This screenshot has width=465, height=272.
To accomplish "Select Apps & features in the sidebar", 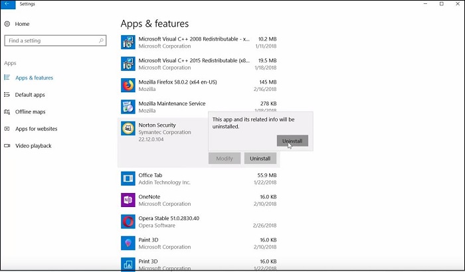I will click(x=34, y=78).
